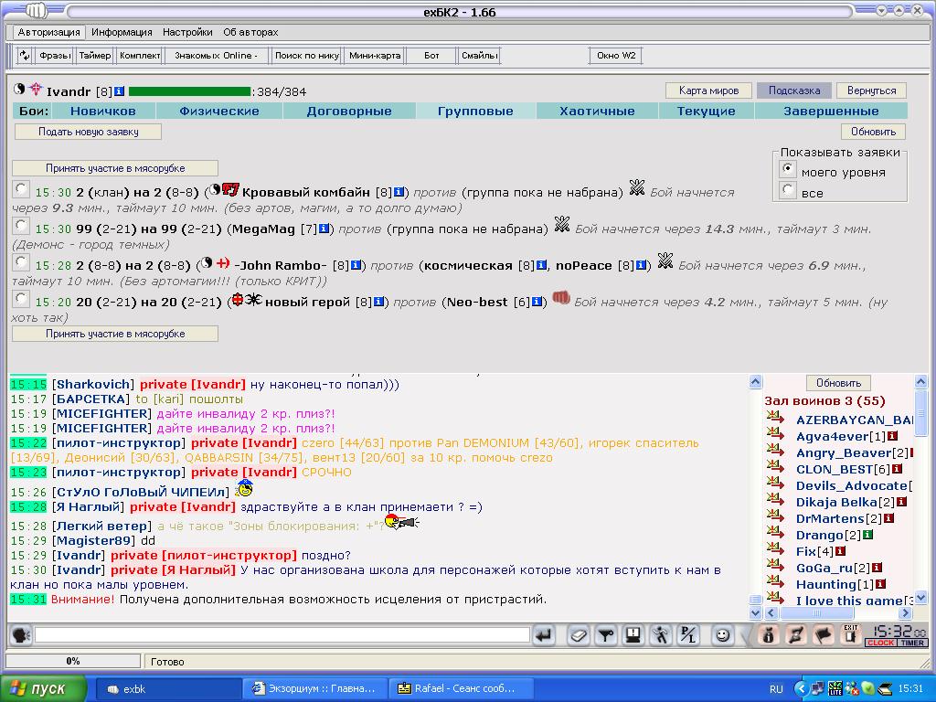Open the smiley face emoticon picker
Screen dimensions: 936x702
pos(722,635)
